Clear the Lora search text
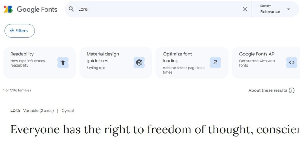300x157 pixels. [245, 9]
